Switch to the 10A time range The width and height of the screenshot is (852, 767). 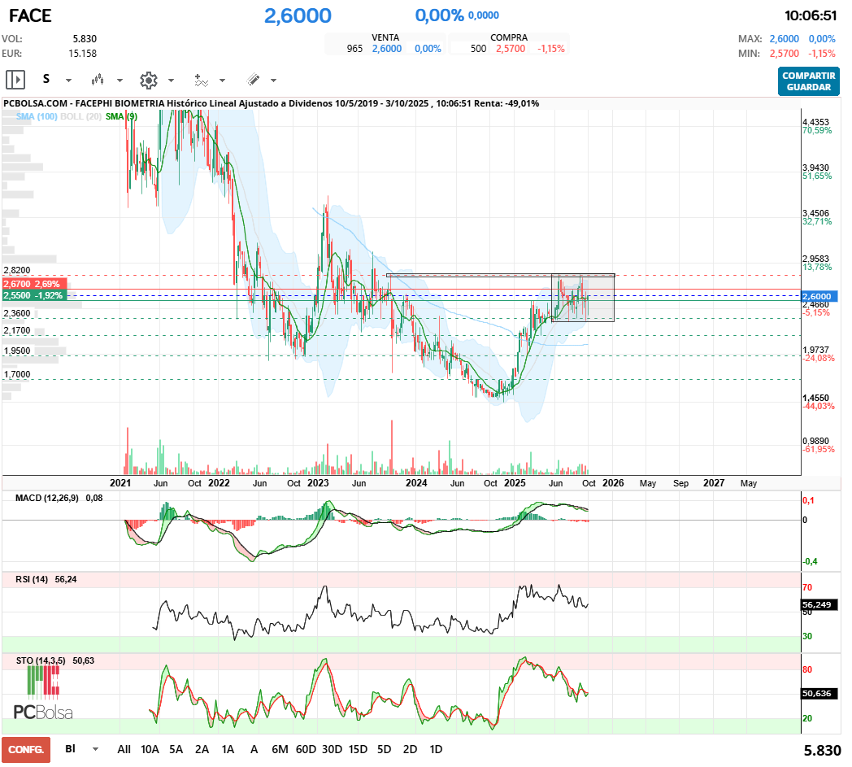150,749
